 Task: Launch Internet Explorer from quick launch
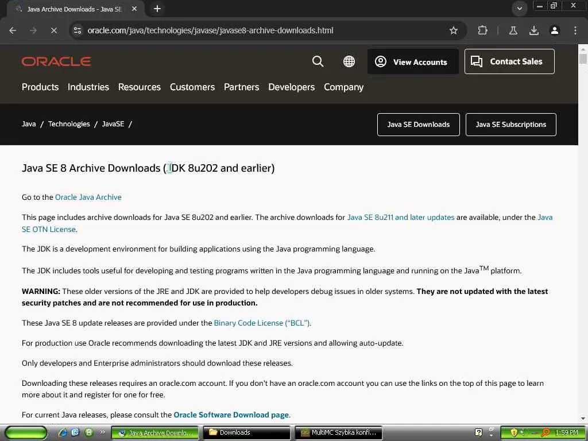[63, 432]
